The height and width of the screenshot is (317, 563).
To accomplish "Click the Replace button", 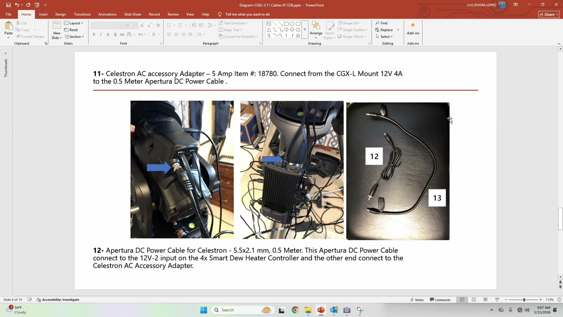I will click(x=384, y=30).
